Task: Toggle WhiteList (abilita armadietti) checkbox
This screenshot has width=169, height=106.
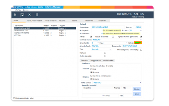Action: click(x=141, y=50)
